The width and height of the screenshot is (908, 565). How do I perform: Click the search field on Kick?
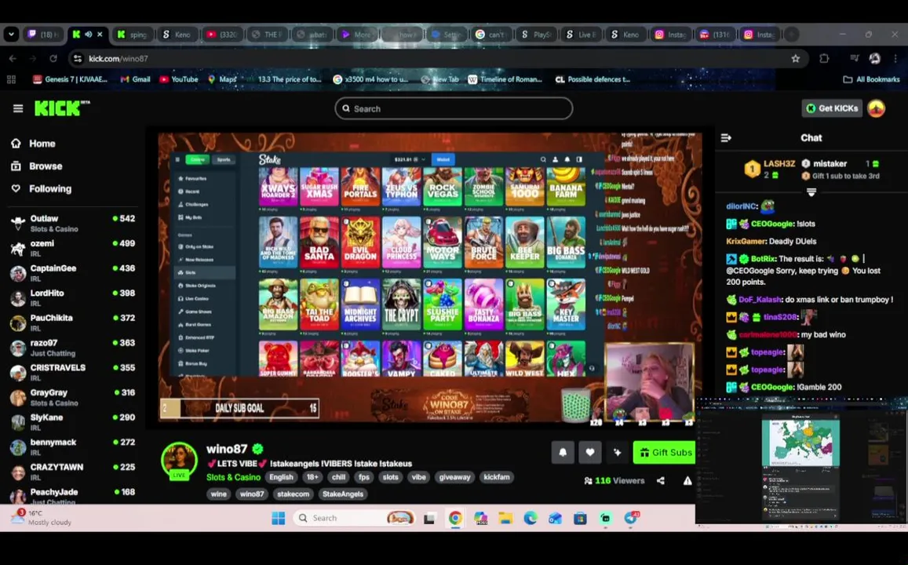point(454,108)
